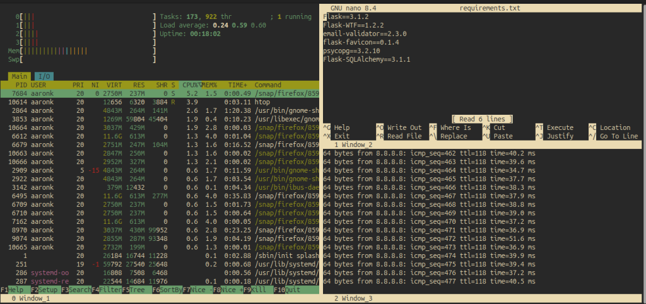Sort by Command column header
646x304 pixels.
click(267, 85)
